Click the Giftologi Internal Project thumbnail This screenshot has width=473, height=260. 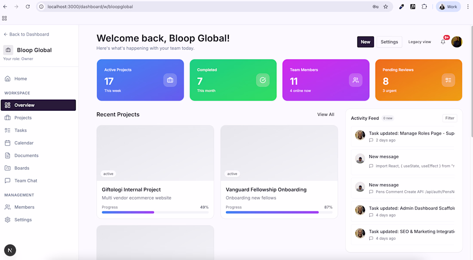155,153
